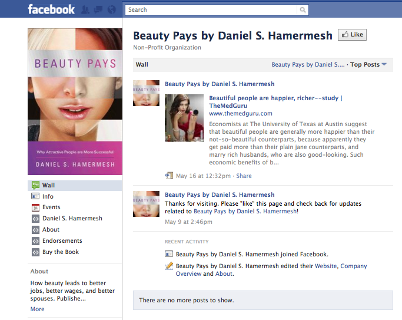This screenshot has width=402, height=320.
Task: Expand the About text with More
Action: [38, 309]
